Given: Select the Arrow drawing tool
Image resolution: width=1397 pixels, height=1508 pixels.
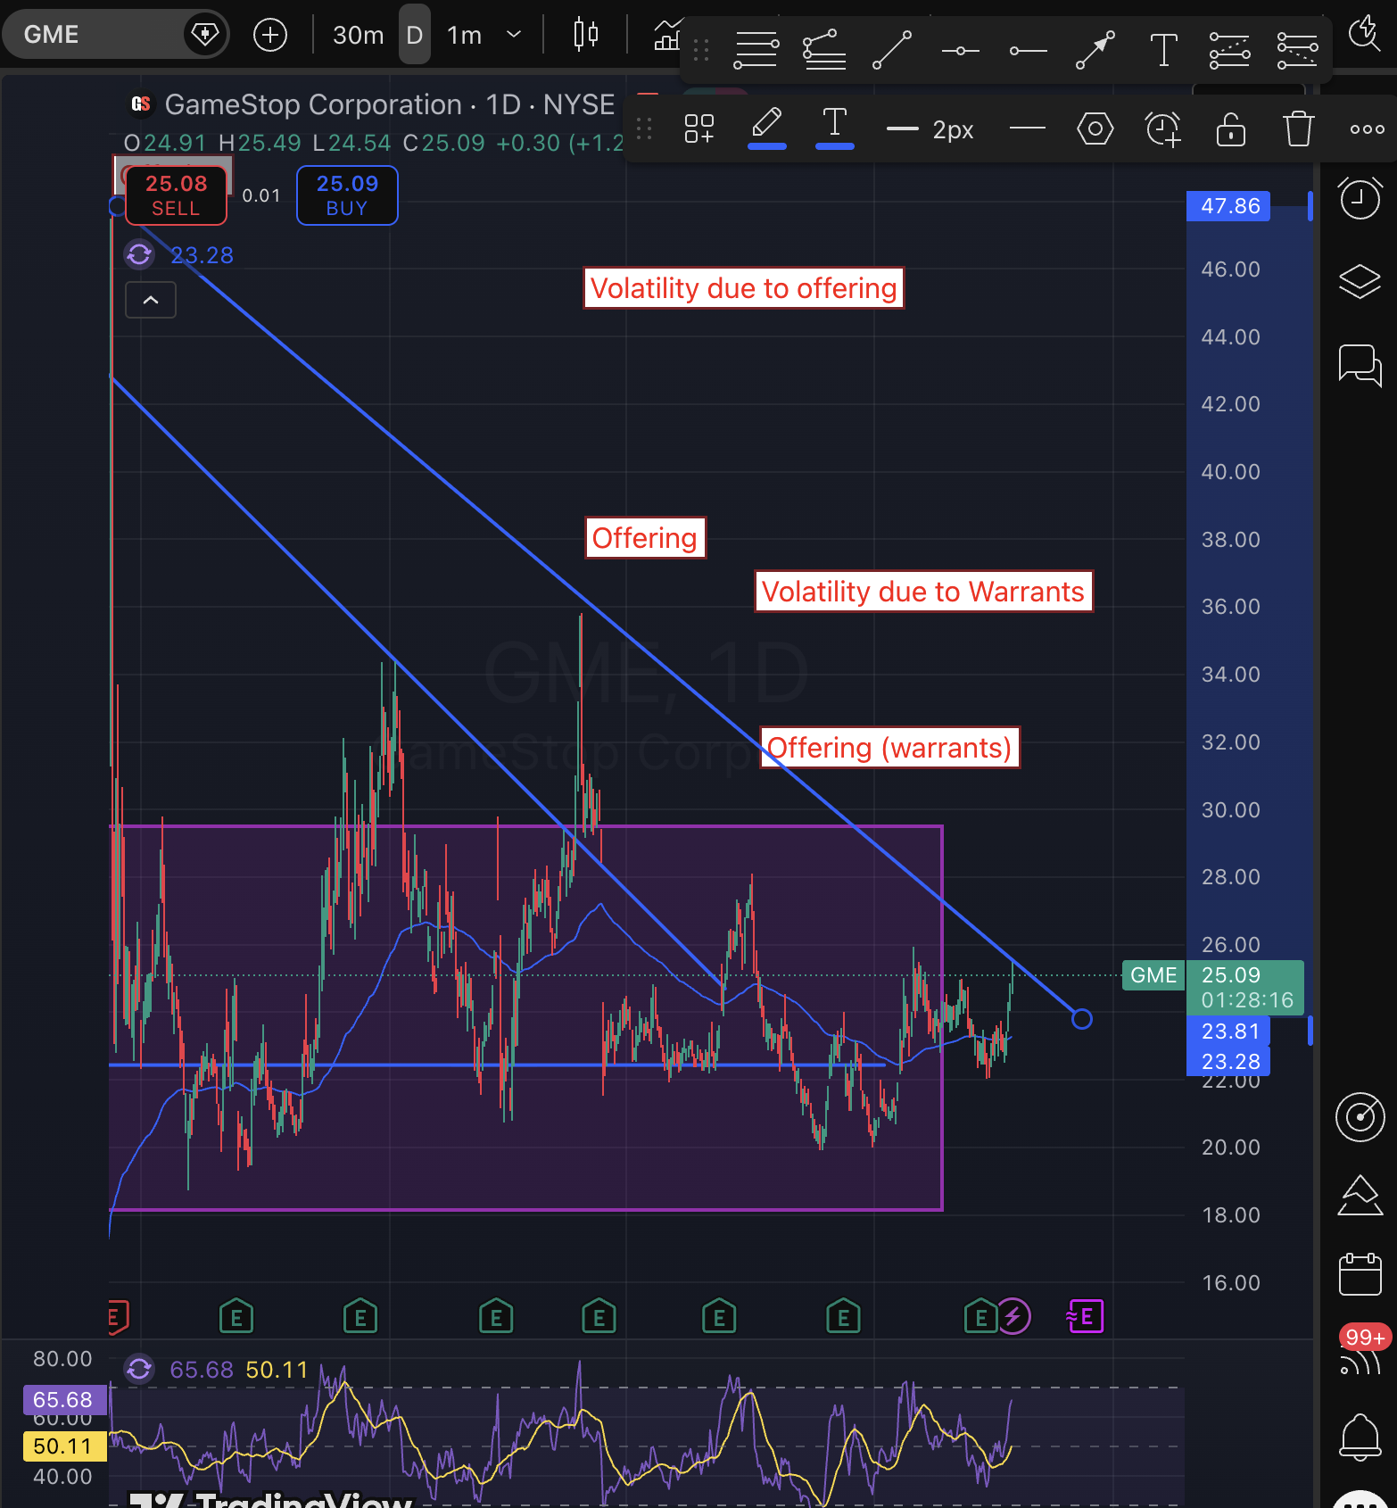Looking at the screenshot, I should click(x=1095, y=50).
